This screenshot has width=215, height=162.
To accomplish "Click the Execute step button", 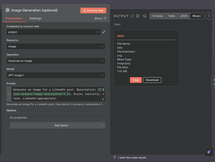I will click(93, 10).
